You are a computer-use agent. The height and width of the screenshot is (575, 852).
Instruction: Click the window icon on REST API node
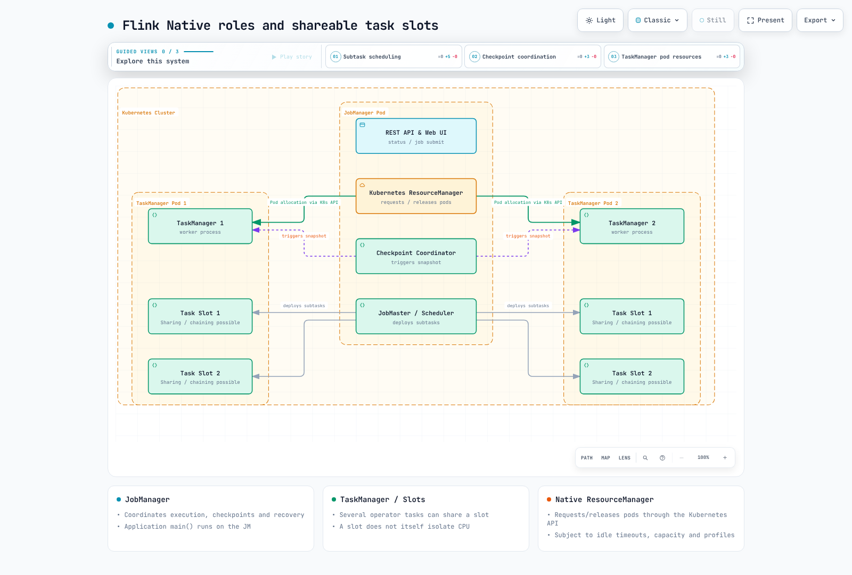coord(363,125)
